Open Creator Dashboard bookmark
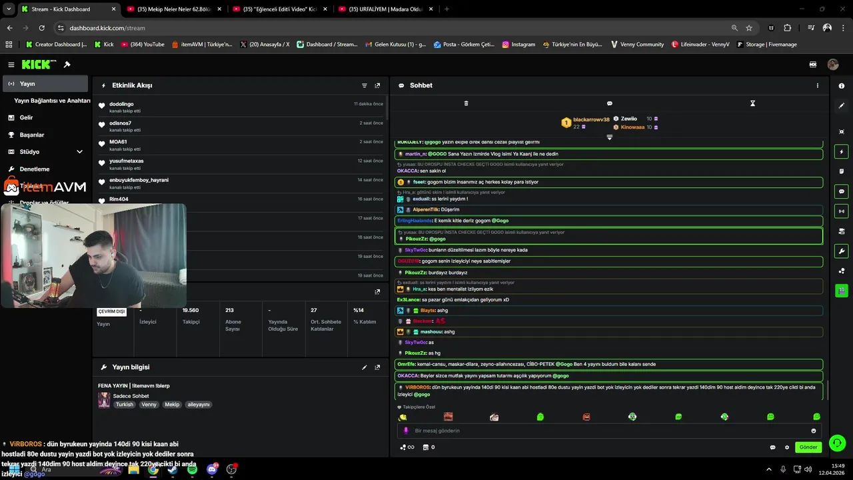This screenshot has height=480, width=853. (57, 45)
